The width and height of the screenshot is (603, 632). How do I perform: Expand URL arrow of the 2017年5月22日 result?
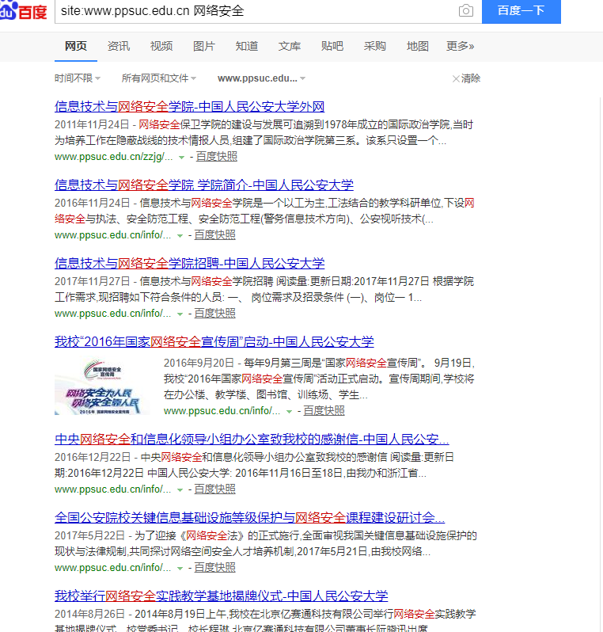[x=180, y=569]
